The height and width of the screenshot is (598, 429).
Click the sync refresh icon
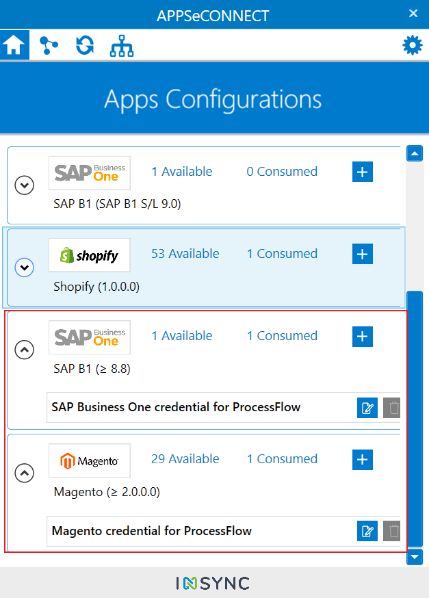[83, 44]
